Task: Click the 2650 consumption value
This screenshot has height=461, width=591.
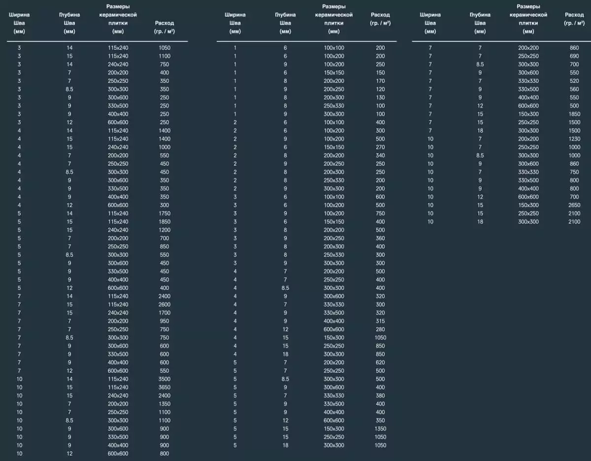Action: (x=574, y=205)
